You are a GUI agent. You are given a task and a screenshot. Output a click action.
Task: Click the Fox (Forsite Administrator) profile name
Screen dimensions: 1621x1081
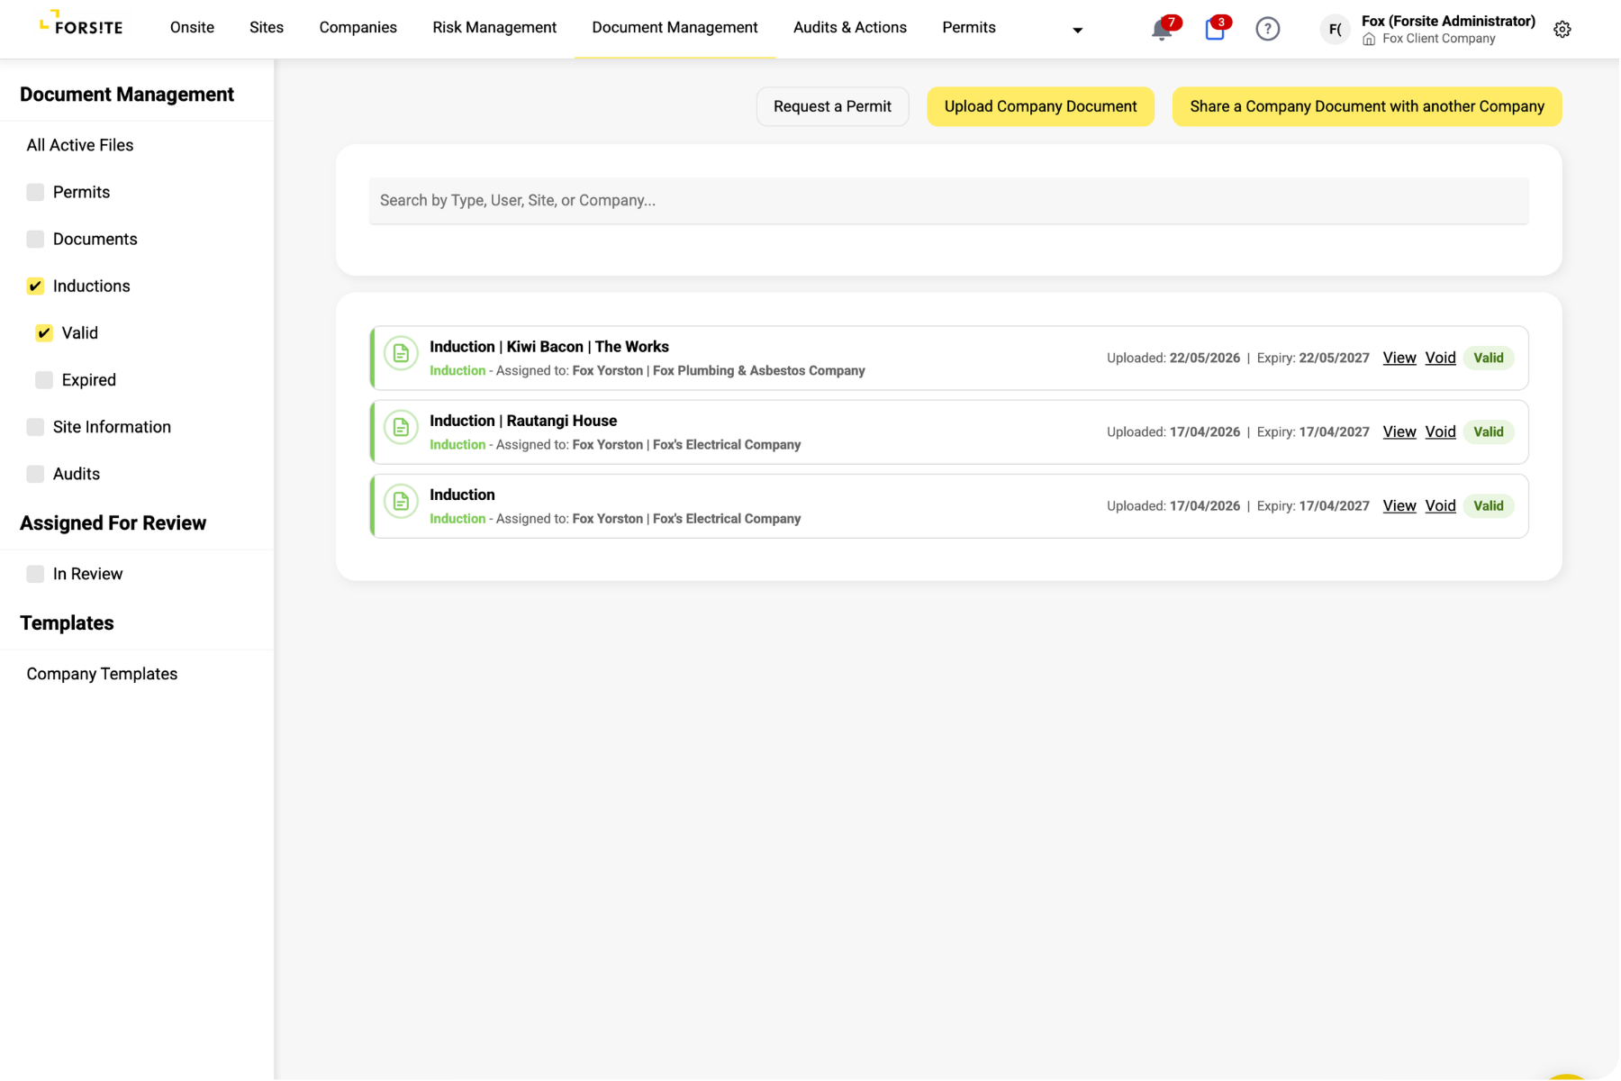[1448, 21]
